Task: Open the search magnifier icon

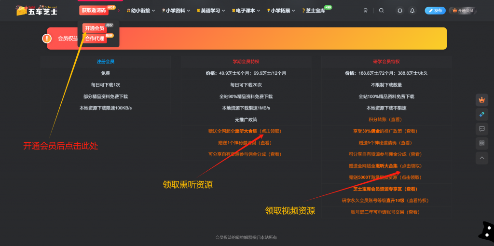Action: [x=382, y=11]
